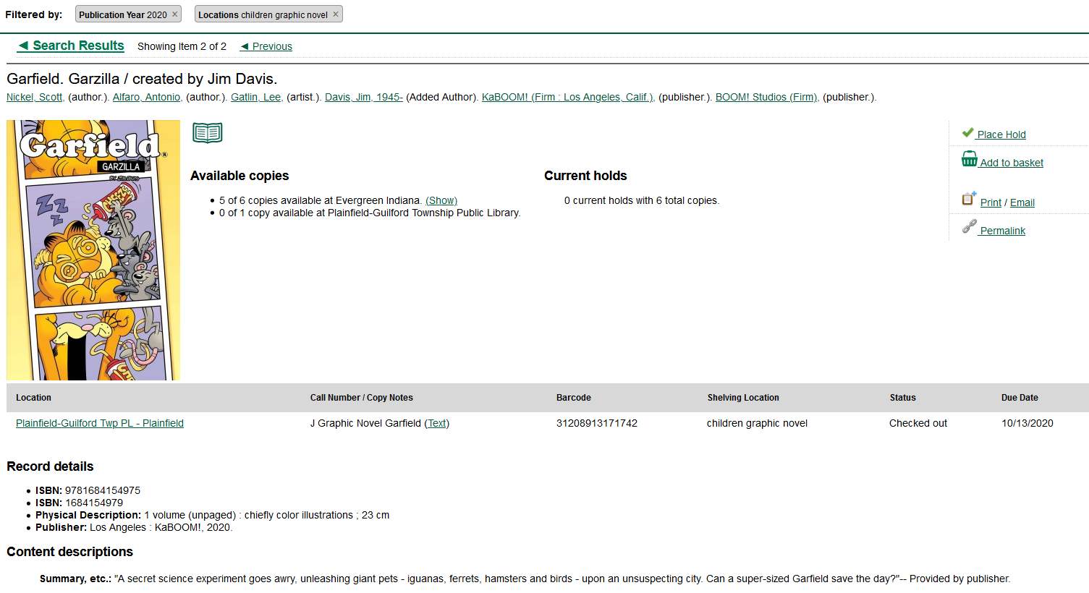
Task: Go to the Previous item
Action: [266, 46]
